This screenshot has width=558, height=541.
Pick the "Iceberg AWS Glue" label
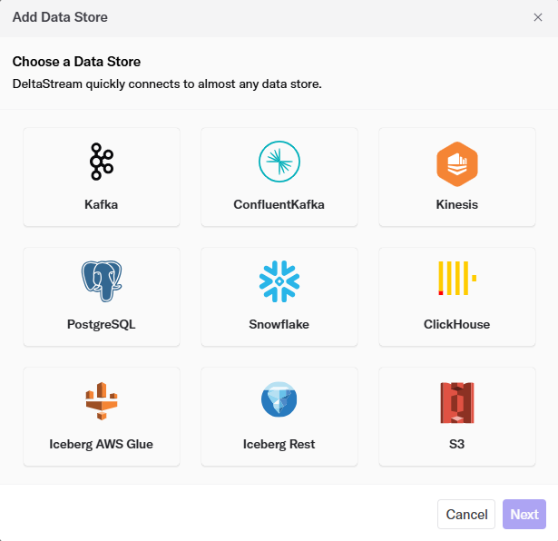(x=102, y=444)
